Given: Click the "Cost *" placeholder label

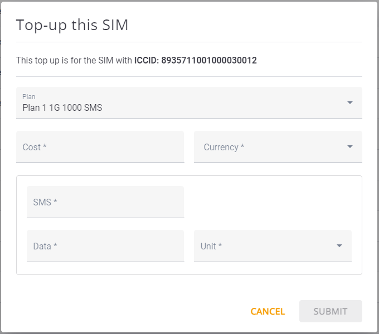Looking at the screenshot, I should pyautogui.click(x=35, y=147).
